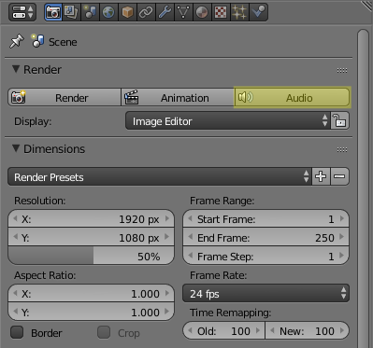This screenshot has width=373, height=348.
Task: Increase Resolution X with right arrow
Action: click(x=167, y=219)
